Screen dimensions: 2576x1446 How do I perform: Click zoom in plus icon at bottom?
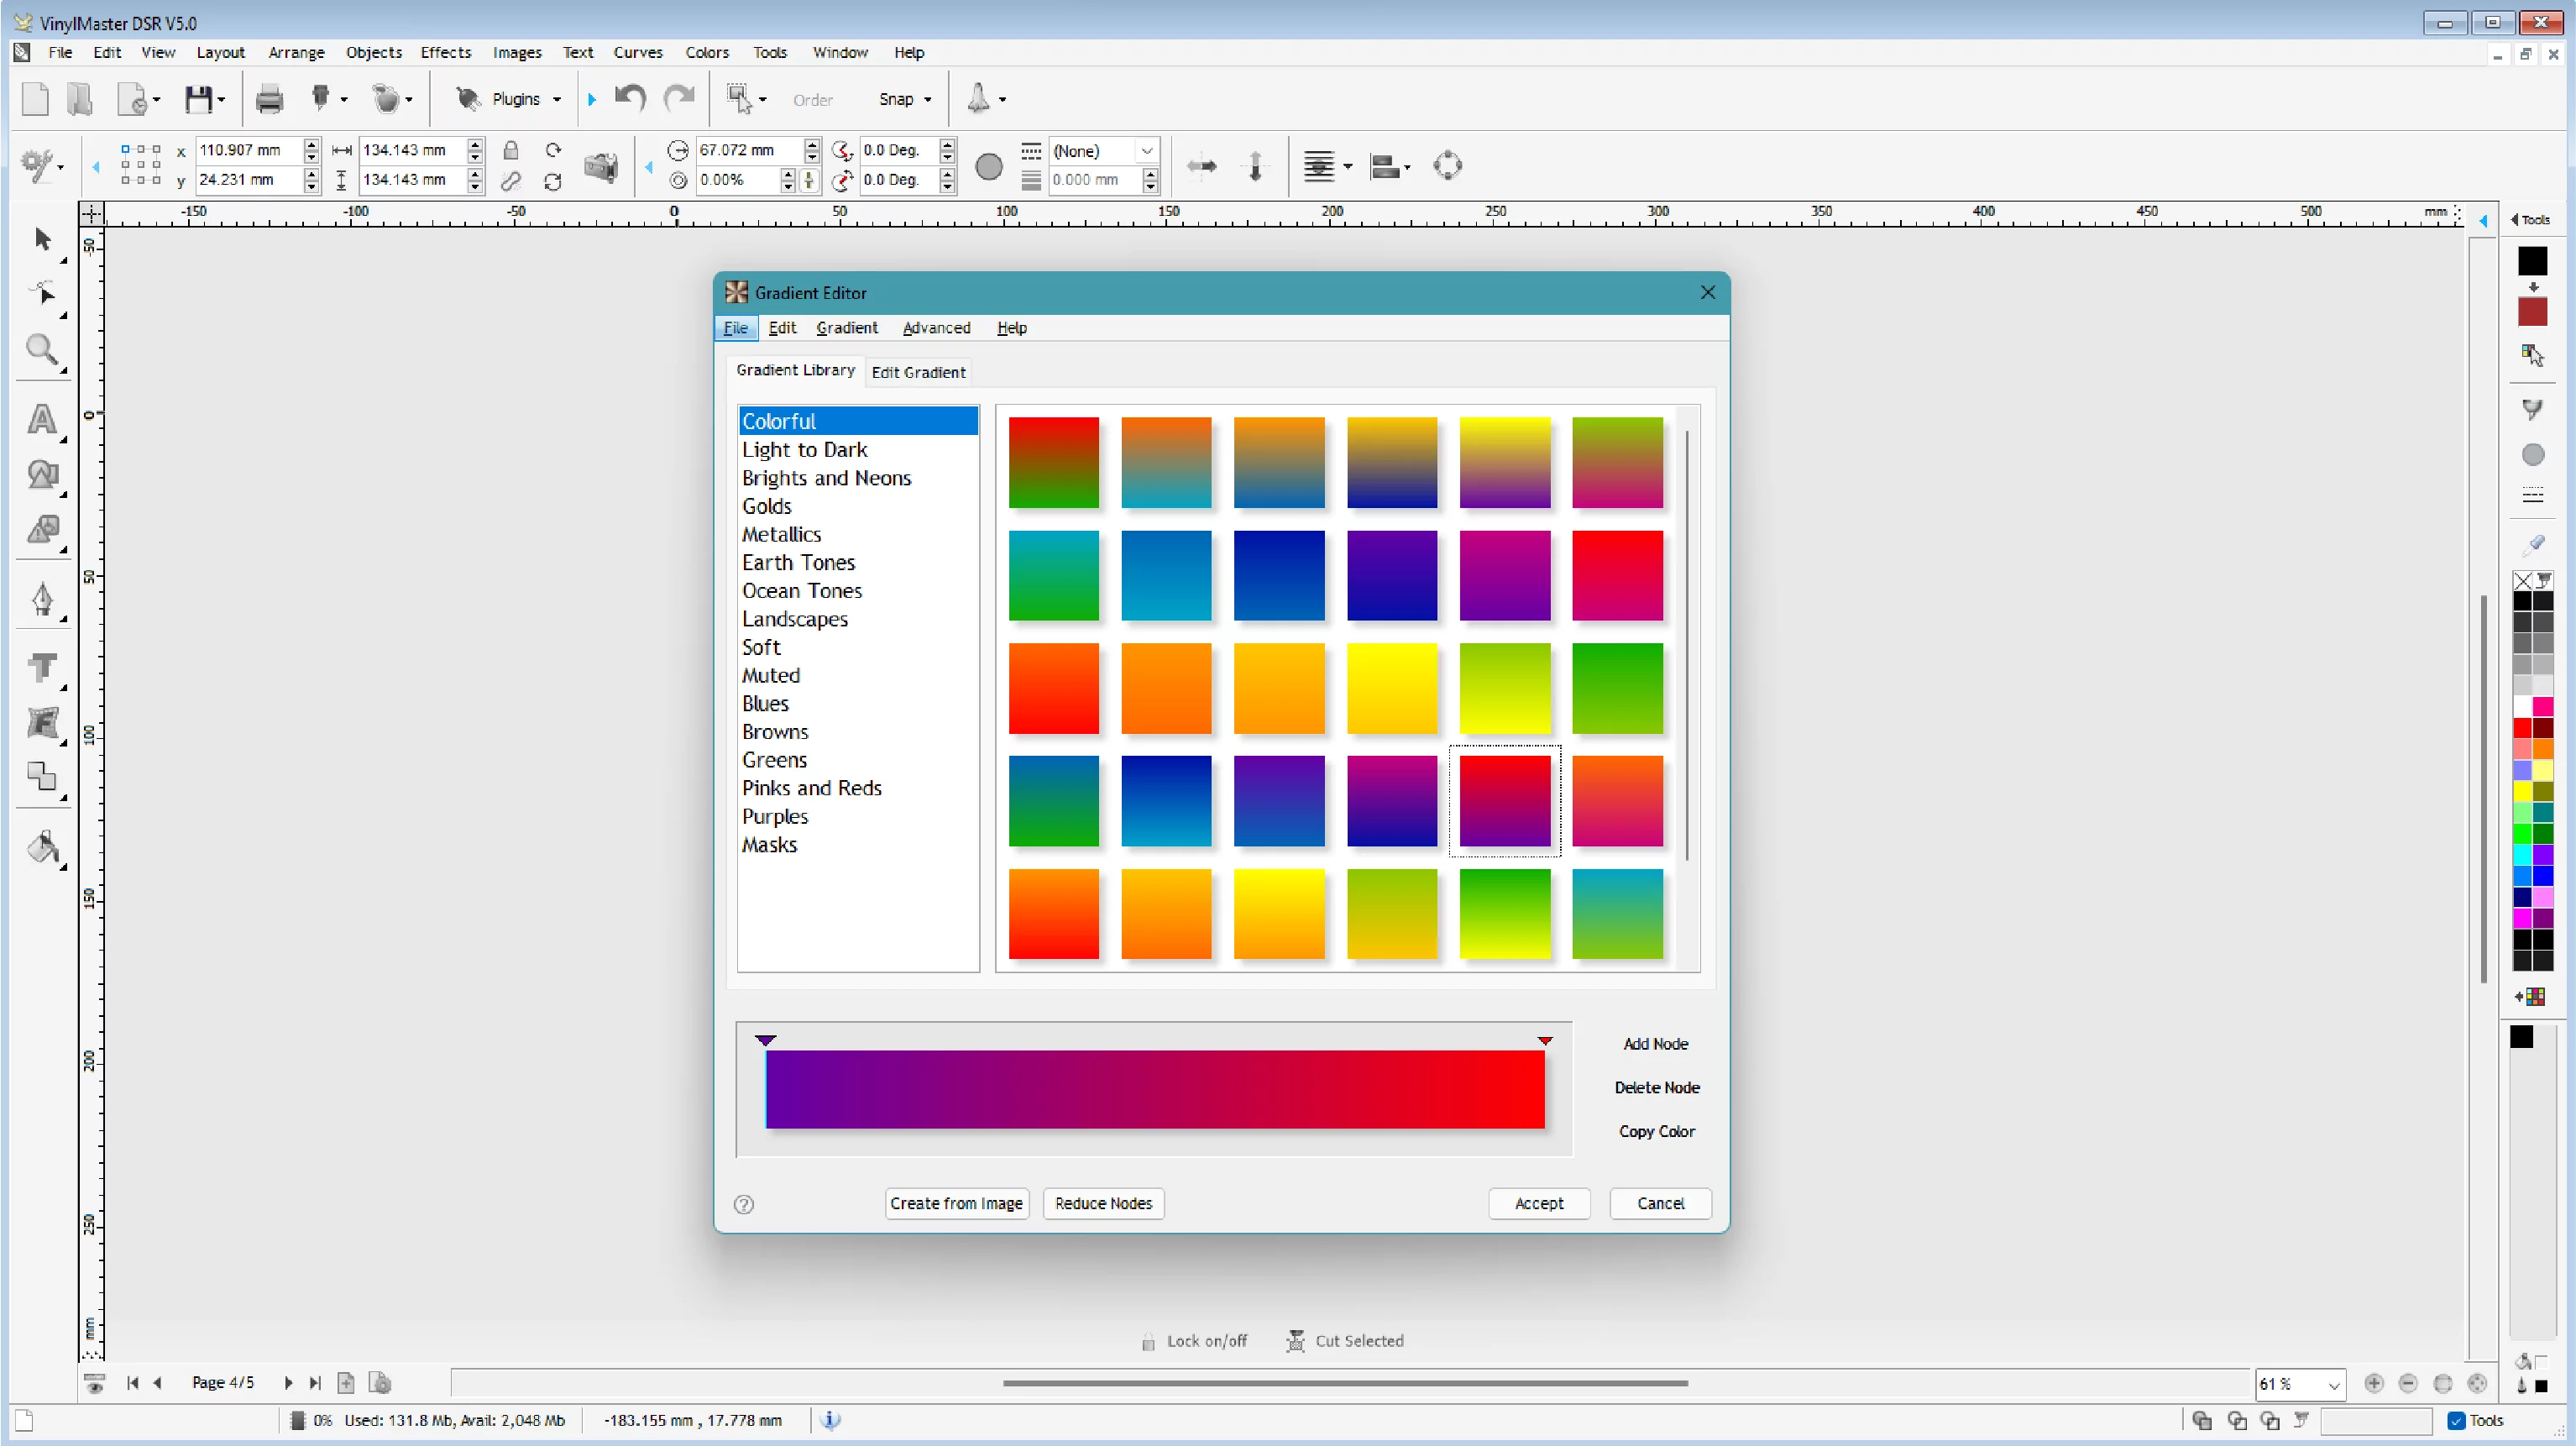pyautogui.click(x=2373, y=1384)
